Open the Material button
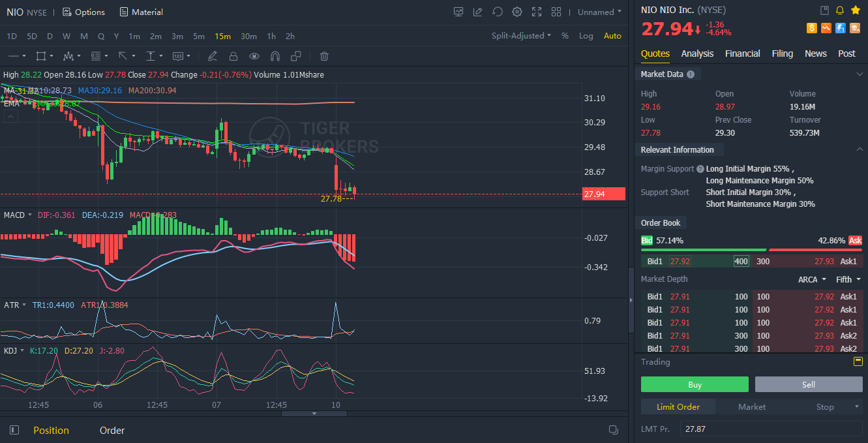This screenshot has width=868, height=443. tap(141, 12)
